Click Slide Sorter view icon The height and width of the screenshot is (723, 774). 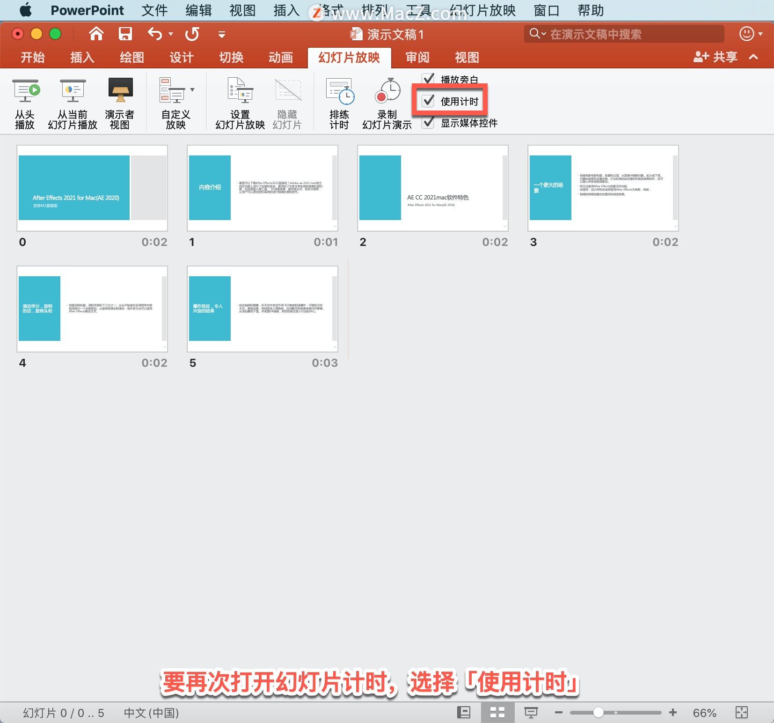497,713
